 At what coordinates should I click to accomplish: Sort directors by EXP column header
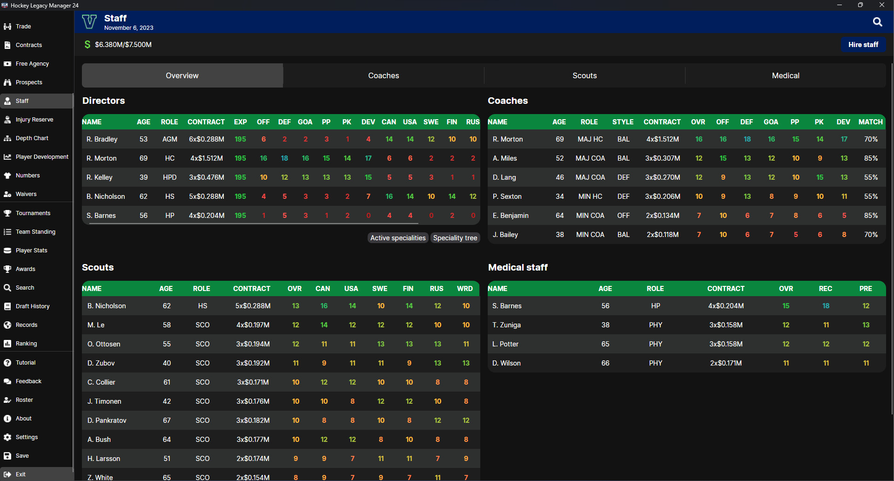[240, 122]
